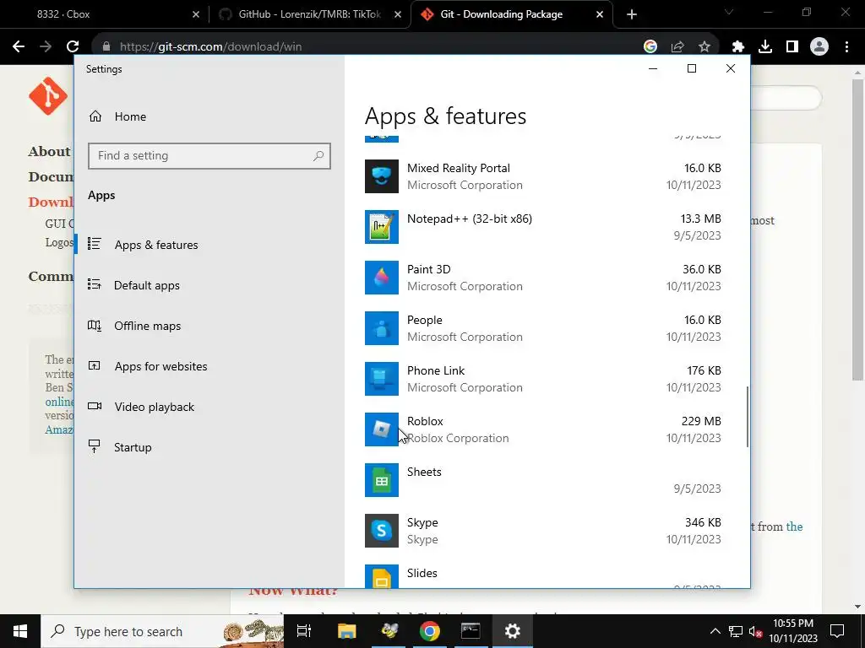Open Chrome from the taskbar

pos(430,631)
